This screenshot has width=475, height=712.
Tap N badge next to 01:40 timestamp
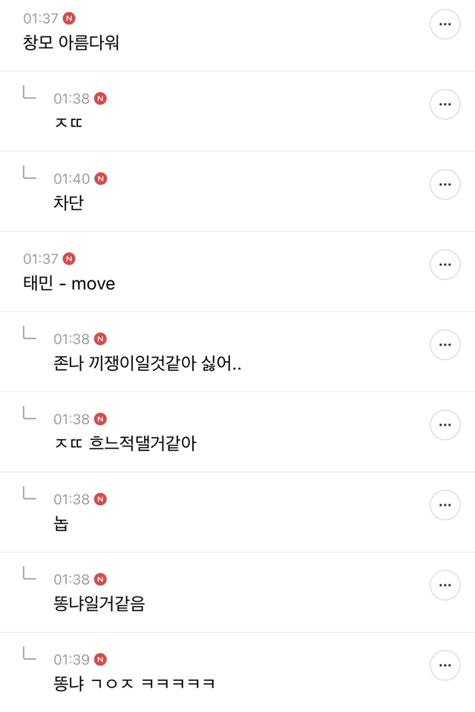point(100,179)
